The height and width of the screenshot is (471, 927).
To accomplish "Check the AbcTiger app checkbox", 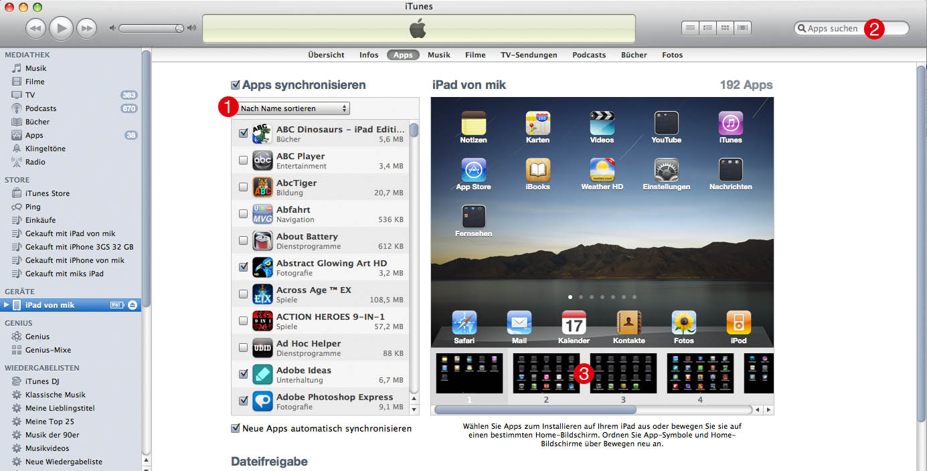I will 243,187.
